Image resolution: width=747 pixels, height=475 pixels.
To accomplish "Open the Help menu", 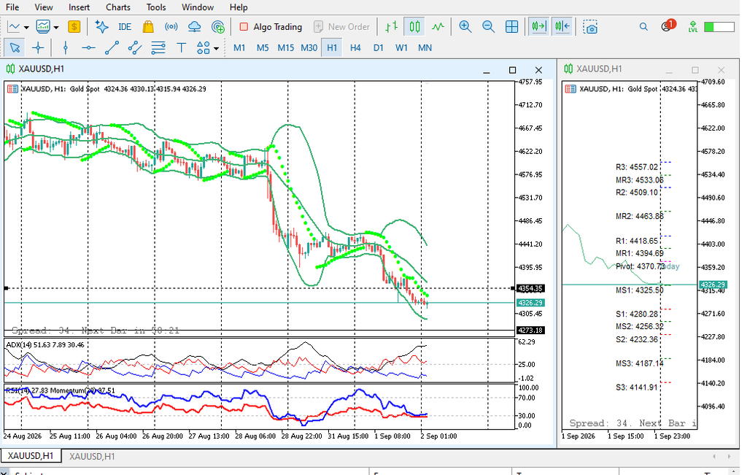I will pyautogui.click(x=239, y=7).
